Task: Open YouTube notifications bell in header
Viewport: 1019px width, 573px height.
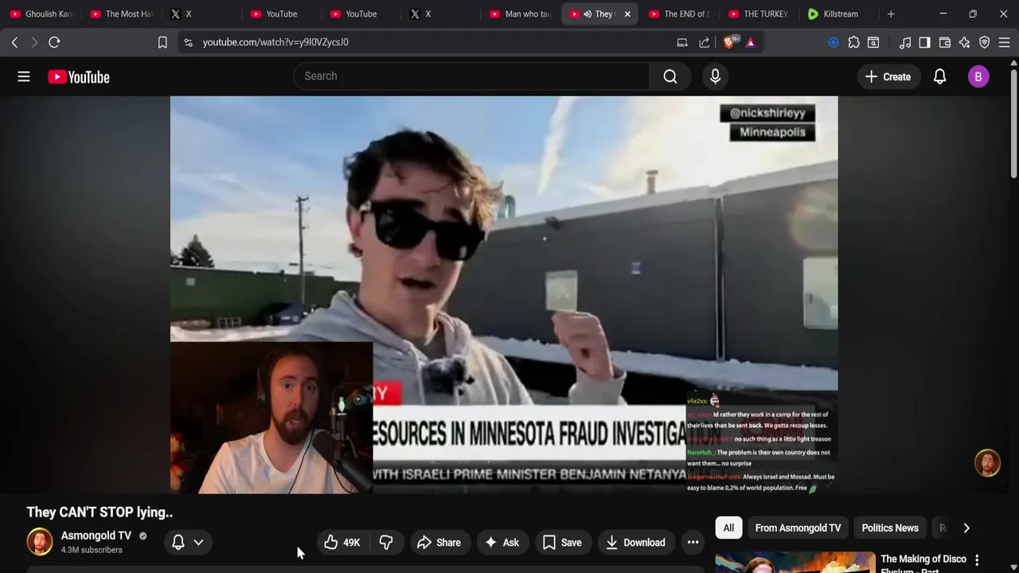Action: tap(939, 76)
